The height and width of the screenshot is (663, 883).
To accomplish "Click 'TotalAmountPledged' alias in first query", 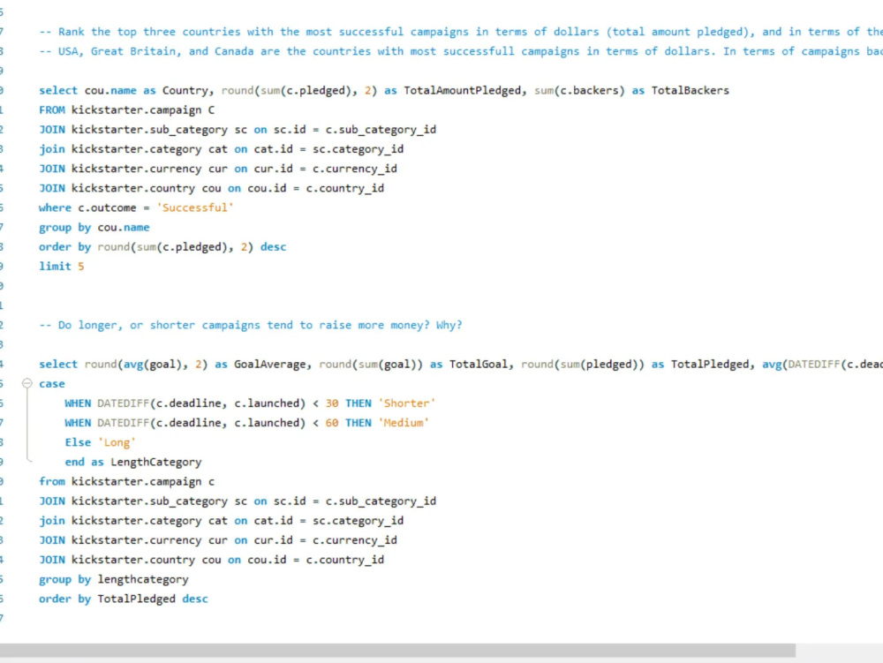I will coord(463,91).
